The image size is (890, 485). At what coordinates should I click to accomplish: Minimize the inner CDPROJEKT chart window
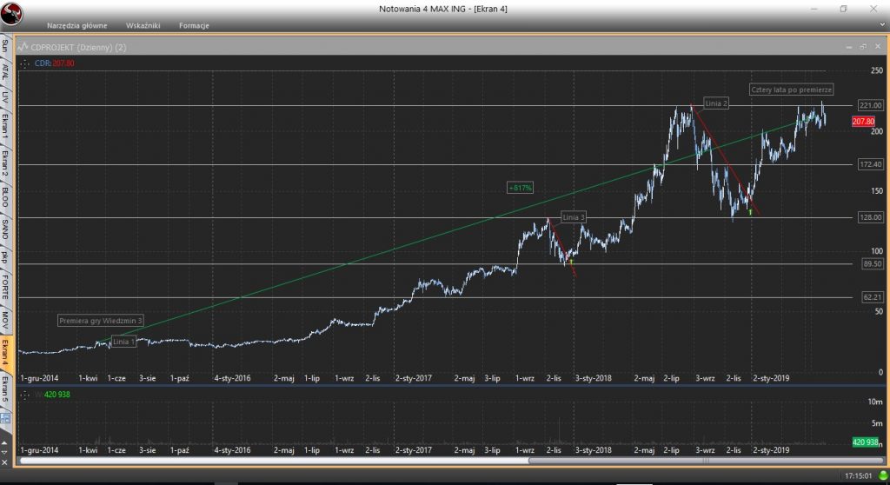pyautogui.click(x=849, y=45)
